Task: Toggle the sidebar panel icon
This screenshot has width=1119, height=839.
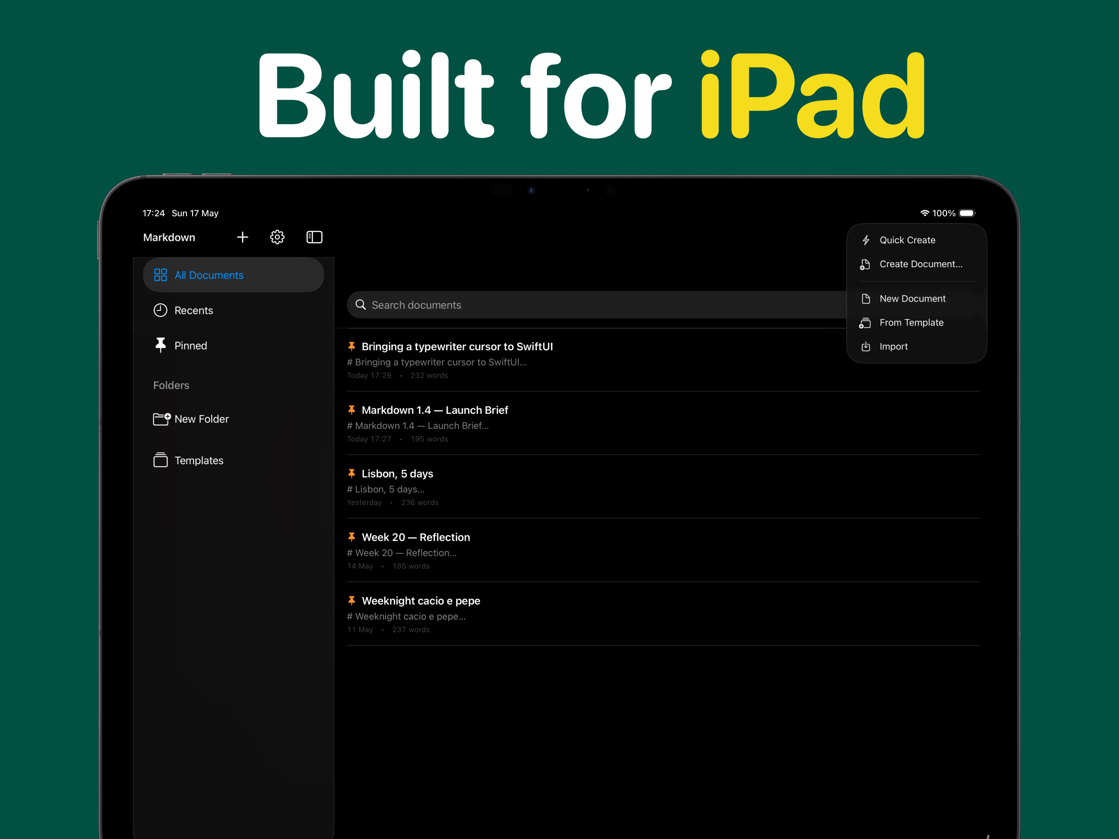Action: [x=314, y=237]
